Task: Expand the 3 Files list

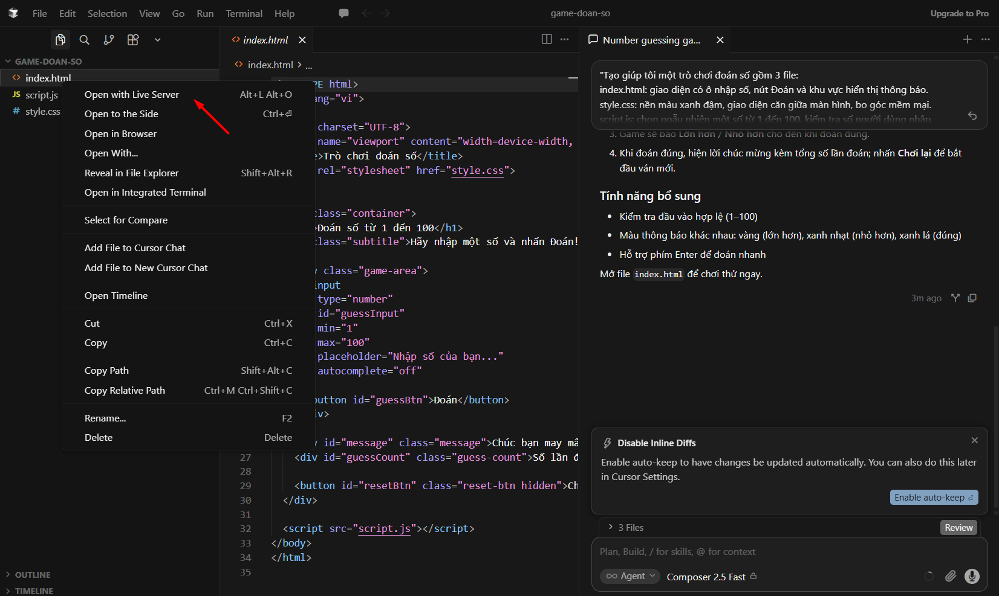Action: pos(626,527)
